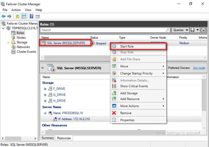Click the Change Startup Priority icon
The image size is (209, 147).
click(114, 73)
